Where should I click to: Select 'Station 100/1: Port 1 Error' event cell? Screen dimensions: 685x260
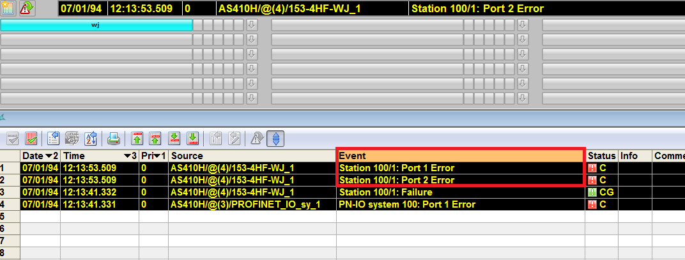coord(461,168)
